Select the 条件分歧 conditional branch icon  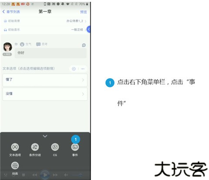pyautogui.click(x=35, y=147)
